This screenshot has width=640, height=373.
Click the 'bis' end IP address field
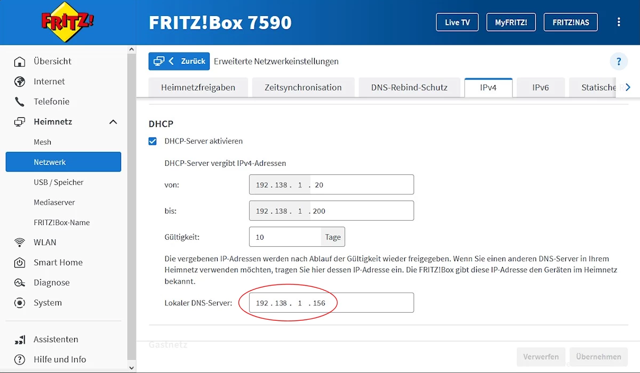click(331, 211)
